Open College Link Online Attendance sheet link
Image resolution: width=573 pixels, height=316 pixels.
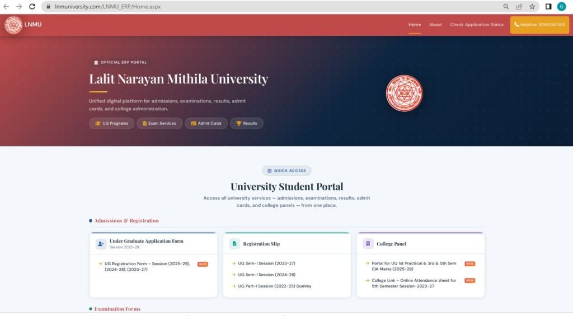[414, 283]
